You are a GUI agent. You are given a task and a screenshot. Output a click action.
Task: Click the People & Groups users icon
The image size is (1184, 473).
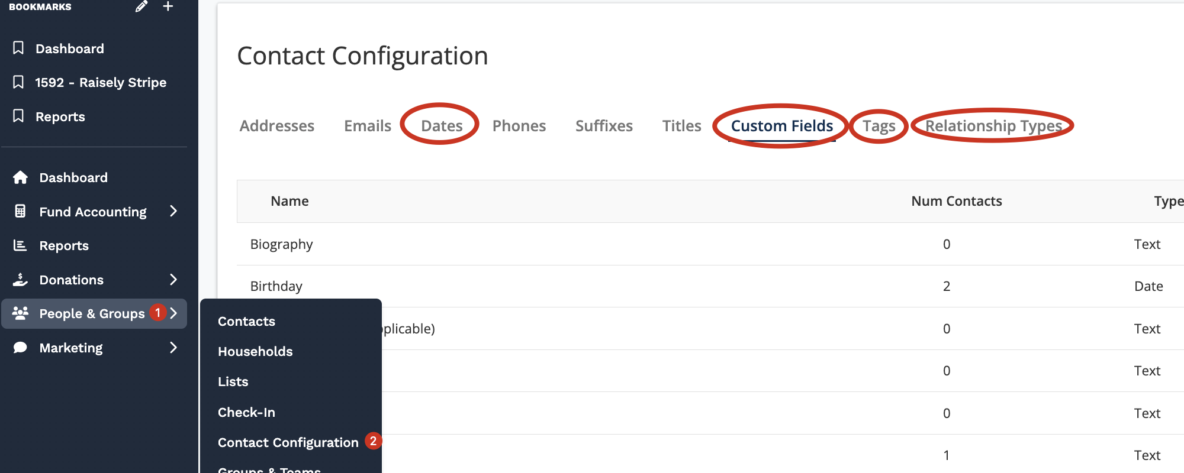20,313
